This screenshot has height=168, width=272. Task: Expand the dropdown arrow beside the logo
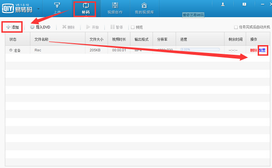[38, 9]
